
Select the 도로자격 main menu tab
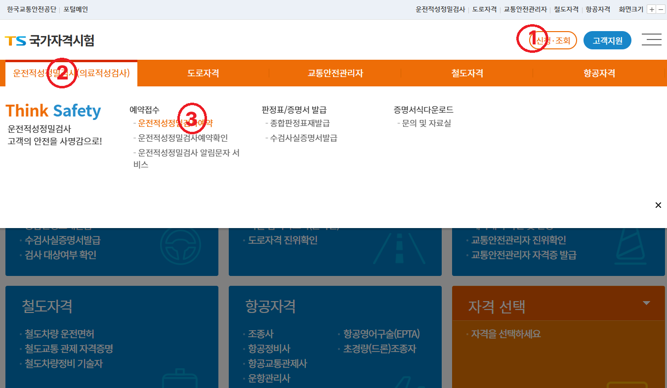click(x=203, y=74)
